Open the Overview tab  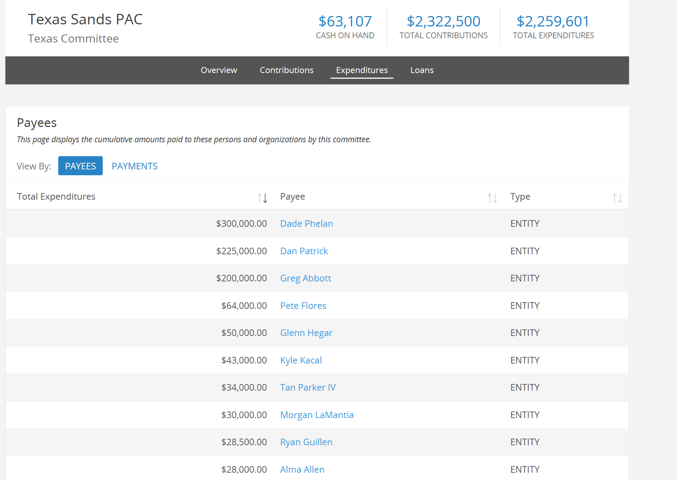219,70
